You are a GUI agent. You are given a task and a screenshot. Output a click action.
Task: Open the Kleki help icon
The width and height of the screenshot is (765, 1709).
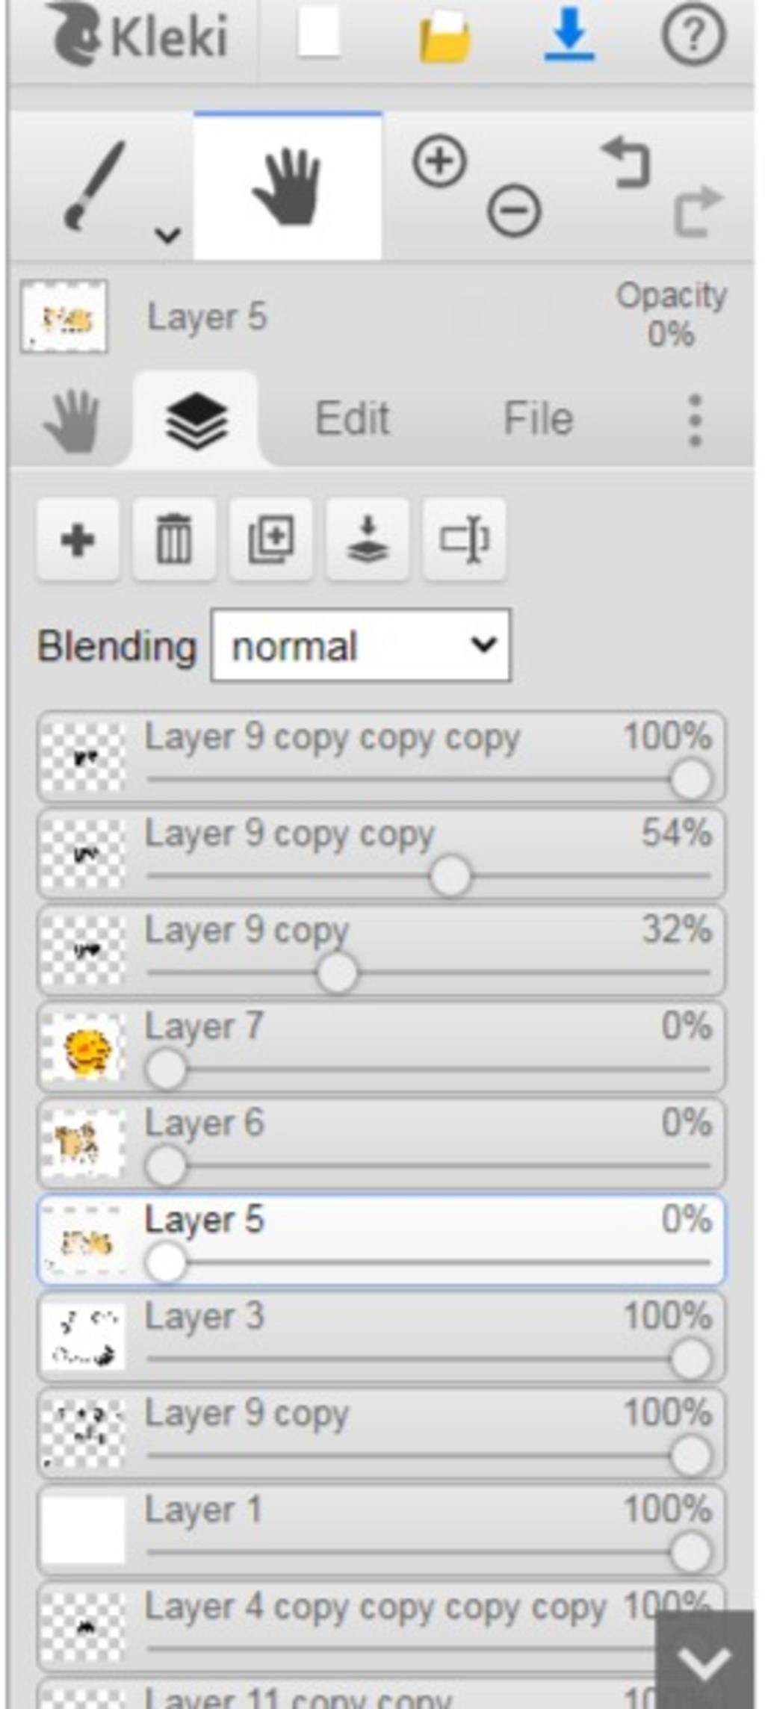pyautogui.click(x=693, y=35)
